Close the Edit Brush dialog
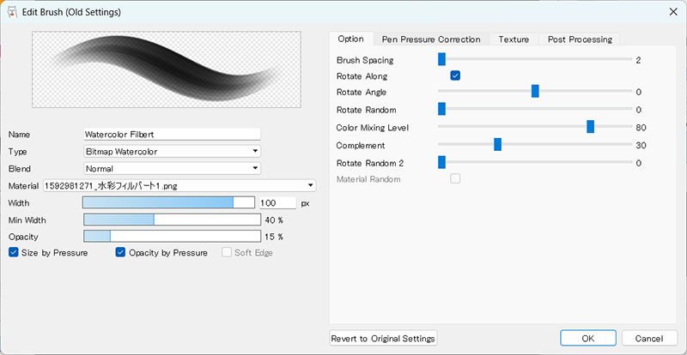687x355 pixels. pos(673,12)
